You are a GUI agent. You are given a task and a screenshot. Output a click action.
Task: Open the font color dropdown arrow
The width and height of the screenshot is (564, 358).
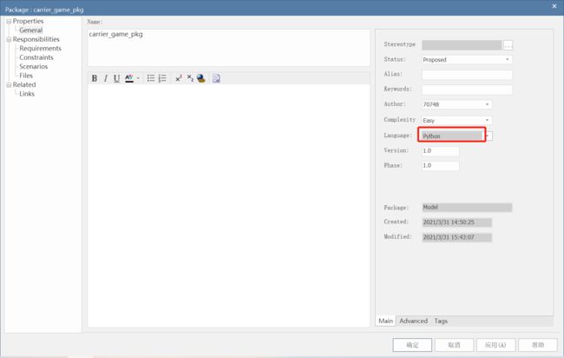click(x=138, y=78)
